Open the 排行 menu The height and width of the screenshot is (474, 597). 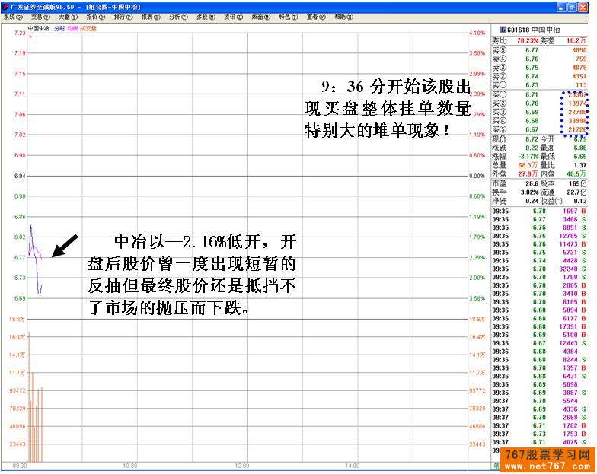(x=123, y=17)
